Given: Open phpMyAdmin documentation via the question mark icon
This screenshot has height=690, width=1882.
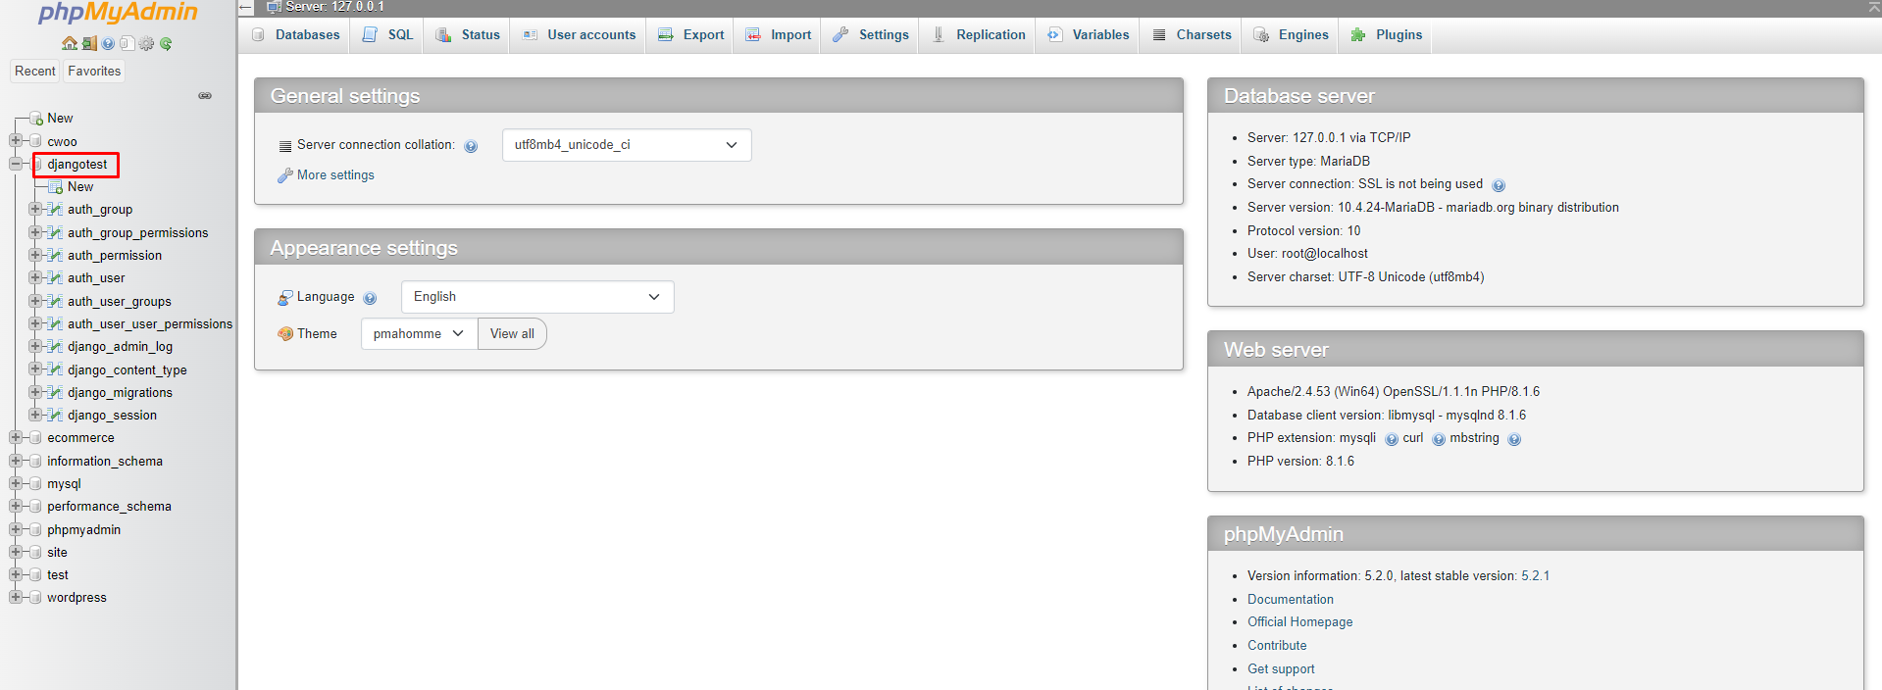Looking at the screenshot, I should (108, 43).
